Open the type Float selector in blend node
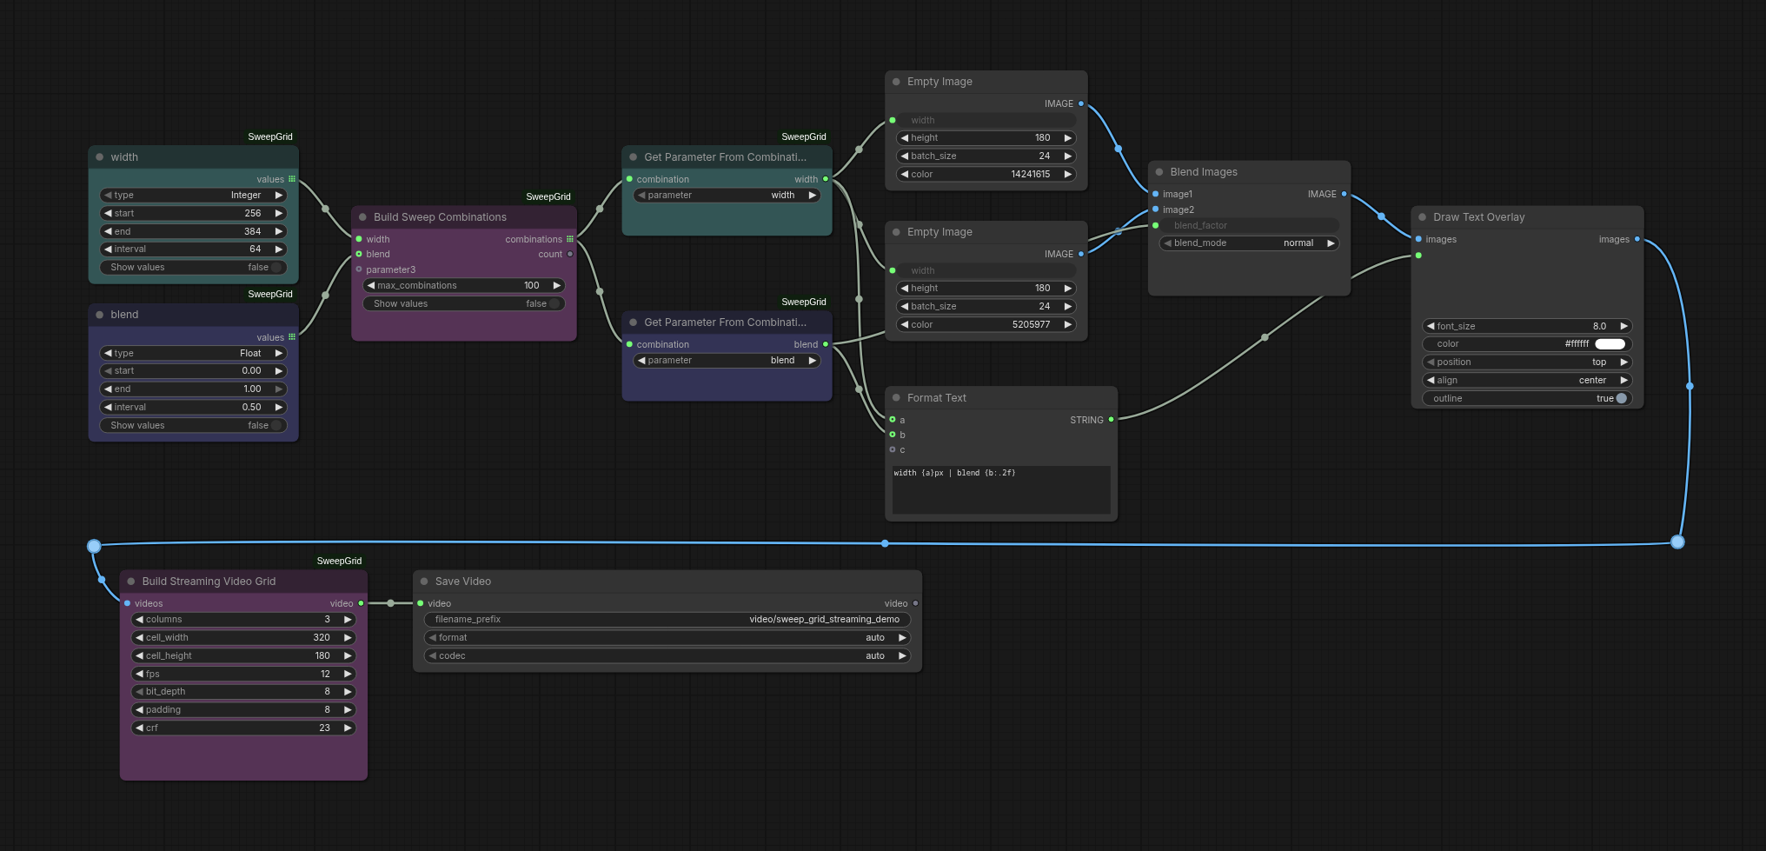Image resolution: width=1766 pixels, height=851 pixels. 193,354
